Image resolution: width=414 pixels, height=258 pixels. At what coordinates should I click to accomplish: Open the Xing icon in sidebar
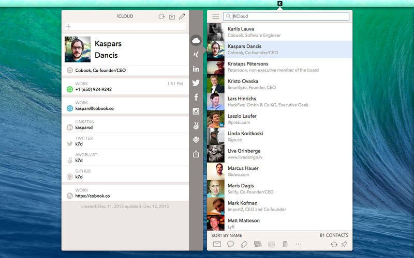196,55
